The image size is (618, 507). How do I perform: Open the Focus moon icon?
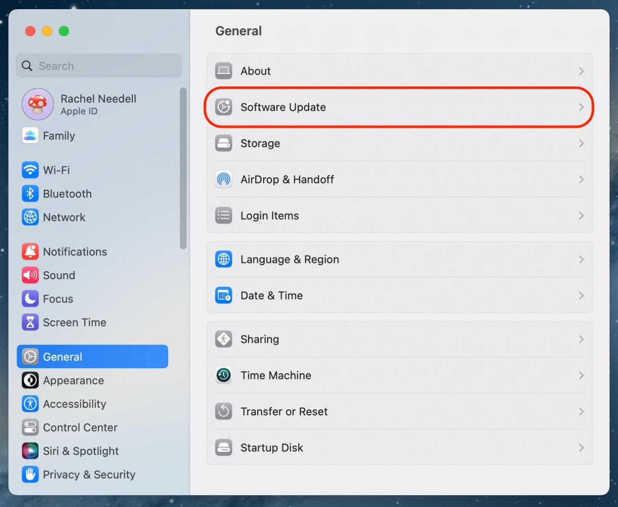pyautogui.click(x=30, y=299)
